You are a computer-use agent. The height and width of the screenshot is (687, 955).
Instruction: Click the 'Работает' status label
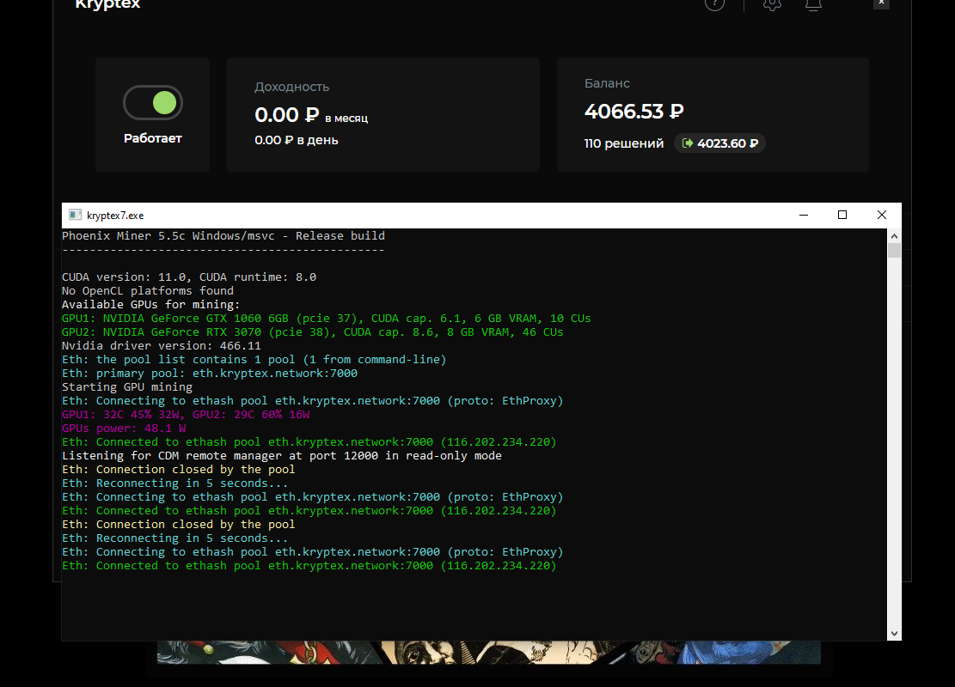coord(153,138)
